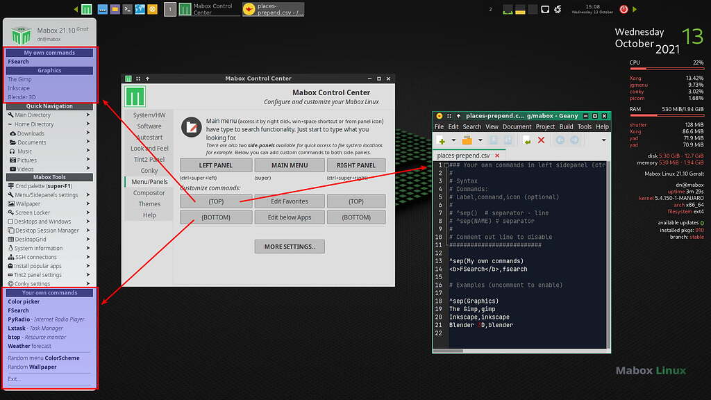Click the red power button in top panel
The width and height of the screenshot is (711, 400).
(624, 9)
